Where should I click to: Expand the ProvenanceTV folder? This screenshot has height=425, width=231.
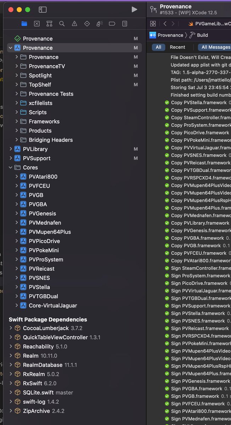pyautogui.click(x=17, y=66)
